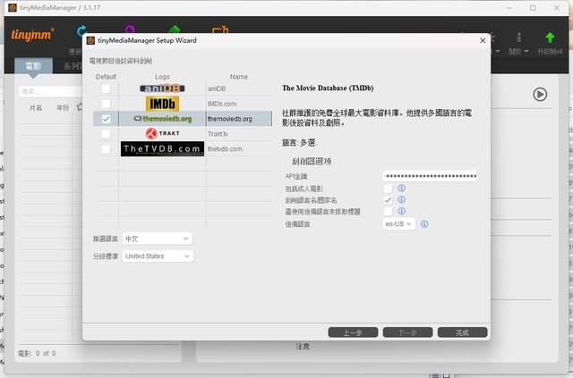Click the Setup Wizard title bar icon
The image size is (573, 378).
click(x=90, y=40)
